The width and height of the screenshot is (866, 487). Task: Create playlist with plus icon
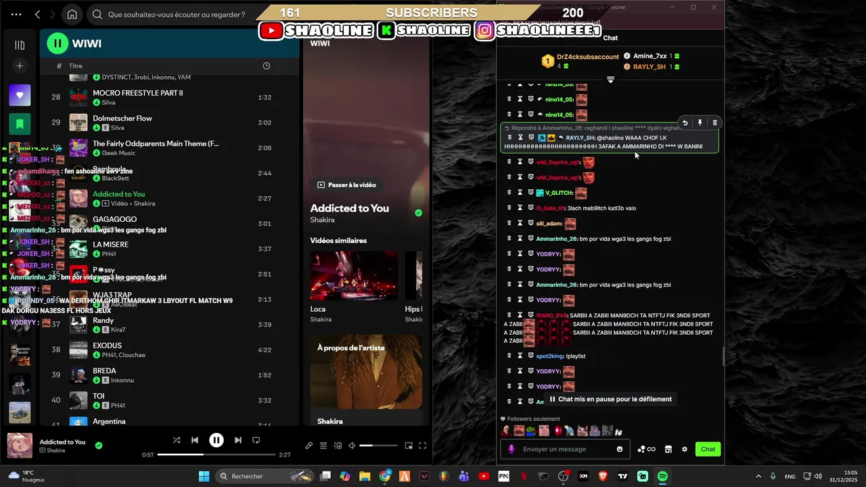(20, 66)
